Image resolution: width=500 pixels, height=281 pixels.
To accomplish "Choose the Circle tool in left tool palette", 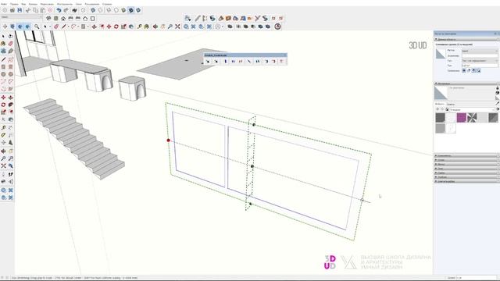I will tap(3, 74).
